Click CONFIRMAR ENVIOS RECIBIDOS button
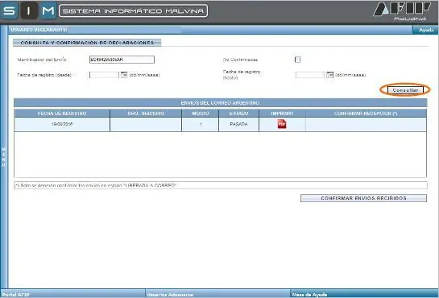The image size is (439, 298). (x=363, y=198)
